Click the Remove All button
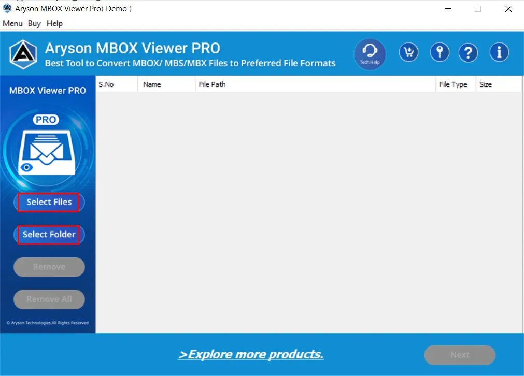This screenshot has height=376, width=524. (49, 299)
